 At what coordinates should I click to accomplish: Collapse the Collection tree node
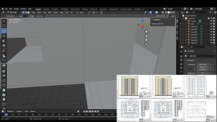(183, 18)
